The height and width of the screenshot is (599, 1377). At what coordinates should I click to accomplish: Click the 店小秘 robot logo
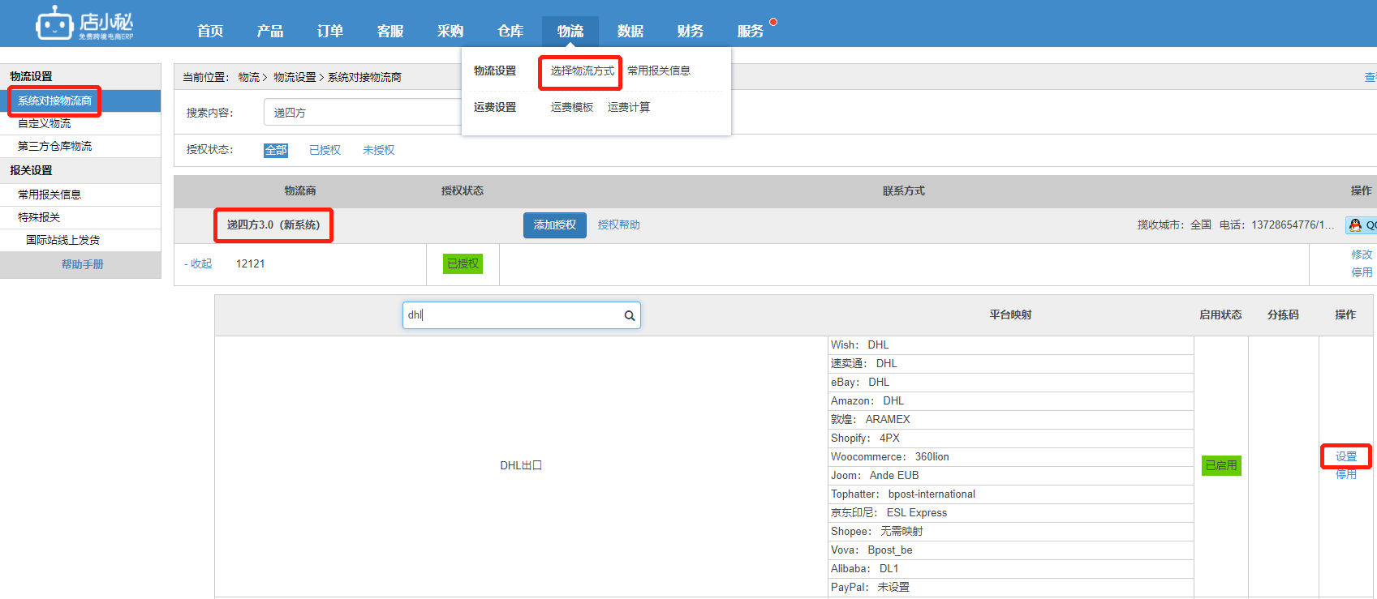84,24
